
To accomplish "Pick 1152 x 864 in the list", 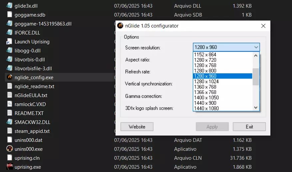I will (205, 55).
